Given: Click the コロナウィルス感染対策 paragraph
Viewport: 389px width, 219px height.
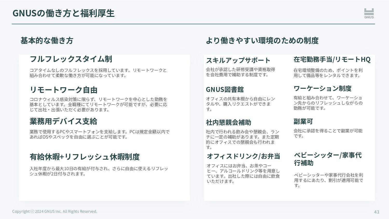Looking at the screenshot, I should pyautogui.click(x=99, y=105).
